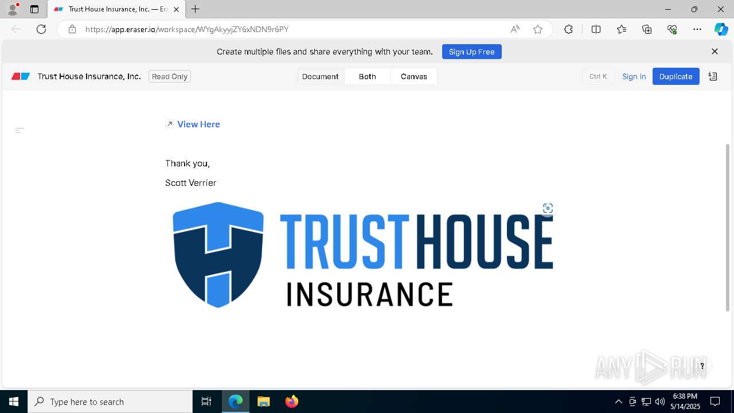Click the Thank you, text
734x413 pixels.
(x=188, y=163)
